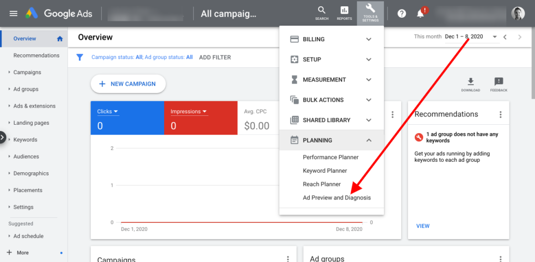Click More at sidebar bottom
535x262 pixels.
[x=22, y=253]
